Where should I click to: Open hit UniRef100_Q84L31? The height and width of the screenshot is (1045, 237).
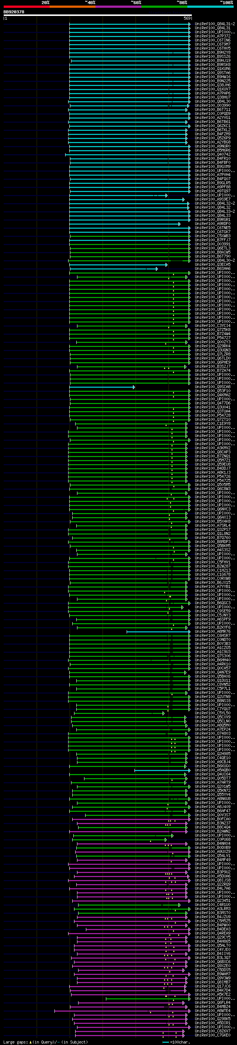[213, 28]
